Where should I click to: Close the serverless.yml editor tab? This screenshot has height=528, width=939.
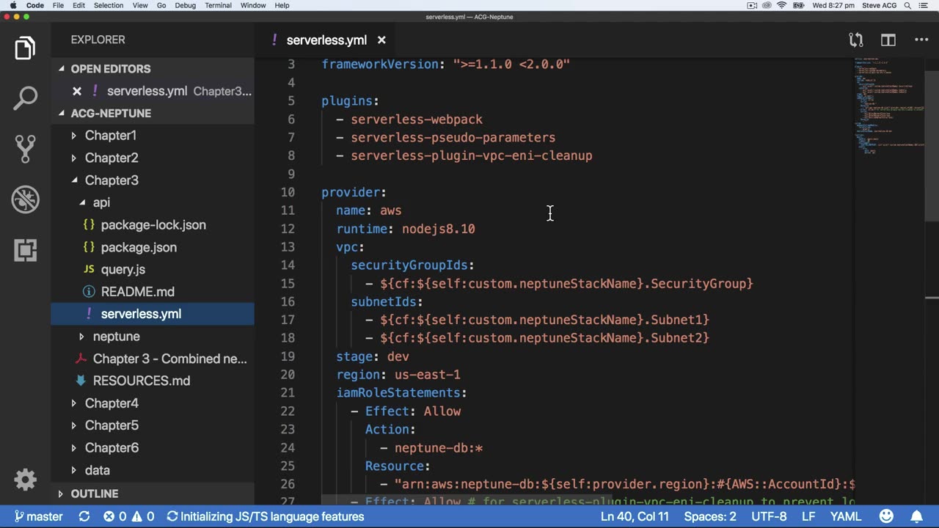[x=381, y=40]
